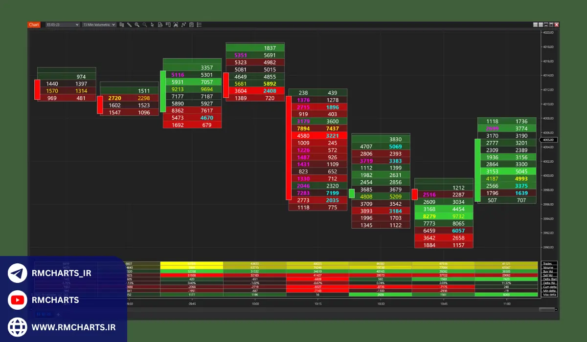Click the YouTube RMCHARTS icon
587x342 pixels.
click(x=17, y=300)
